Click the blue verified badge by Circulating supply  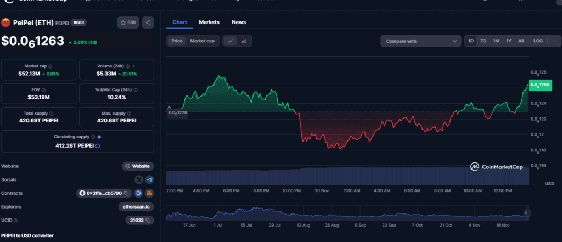click(x=99, y=137)
